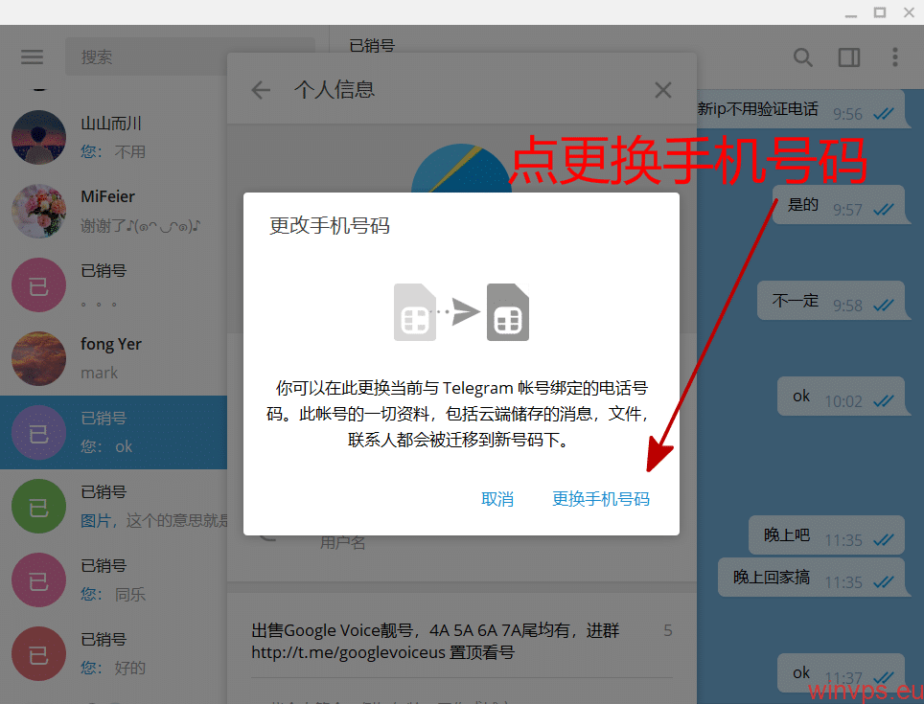This screenshot has width=924, height=704.
Task: Click the red 已 avatar beside 好的
Action: (x=39, y=653)
